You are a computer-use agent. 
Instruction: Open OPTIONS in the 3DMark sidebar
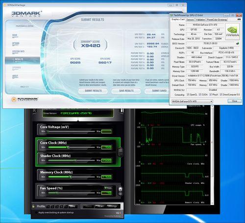(x=16, y=44)
